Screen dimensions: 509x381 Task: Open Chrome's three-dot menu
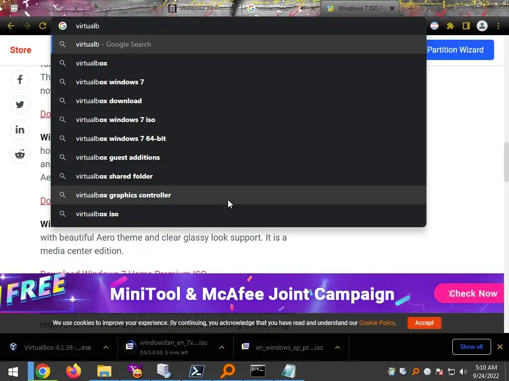tap(498, 26)
